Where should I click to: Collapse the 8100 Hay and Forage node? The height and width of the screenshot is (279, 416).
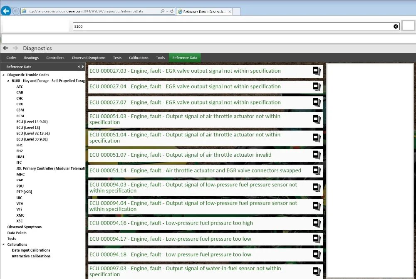tap(8, 81)
